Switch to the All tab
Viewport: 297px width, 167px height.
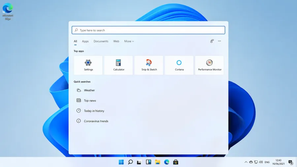click(x=75, y=41)
